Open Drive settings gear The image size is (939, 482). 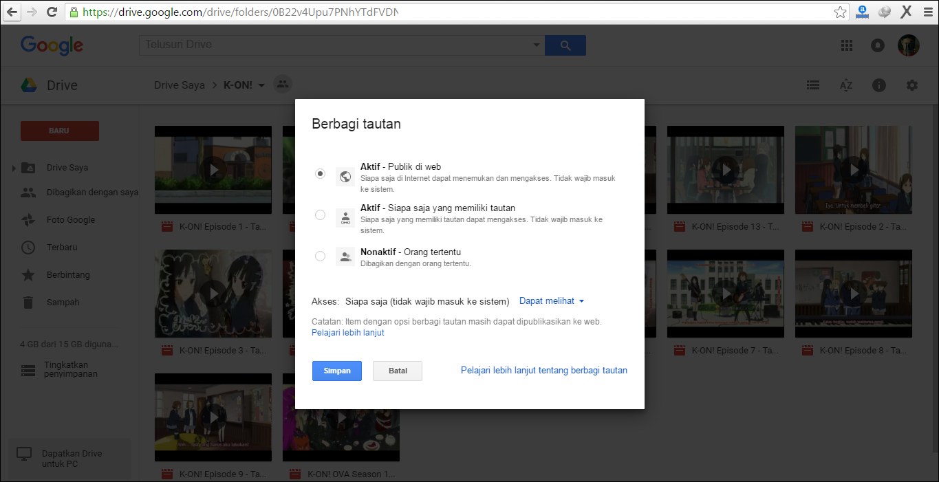(912, 85)
